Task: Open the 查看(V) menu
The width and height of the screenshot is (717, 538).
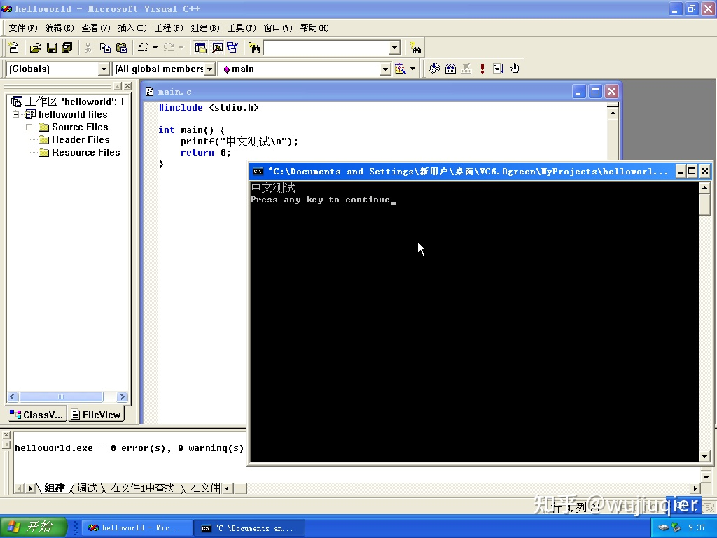Action: (x=95, y=28)
